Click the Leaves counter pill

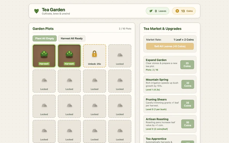(x=157, y=11)
